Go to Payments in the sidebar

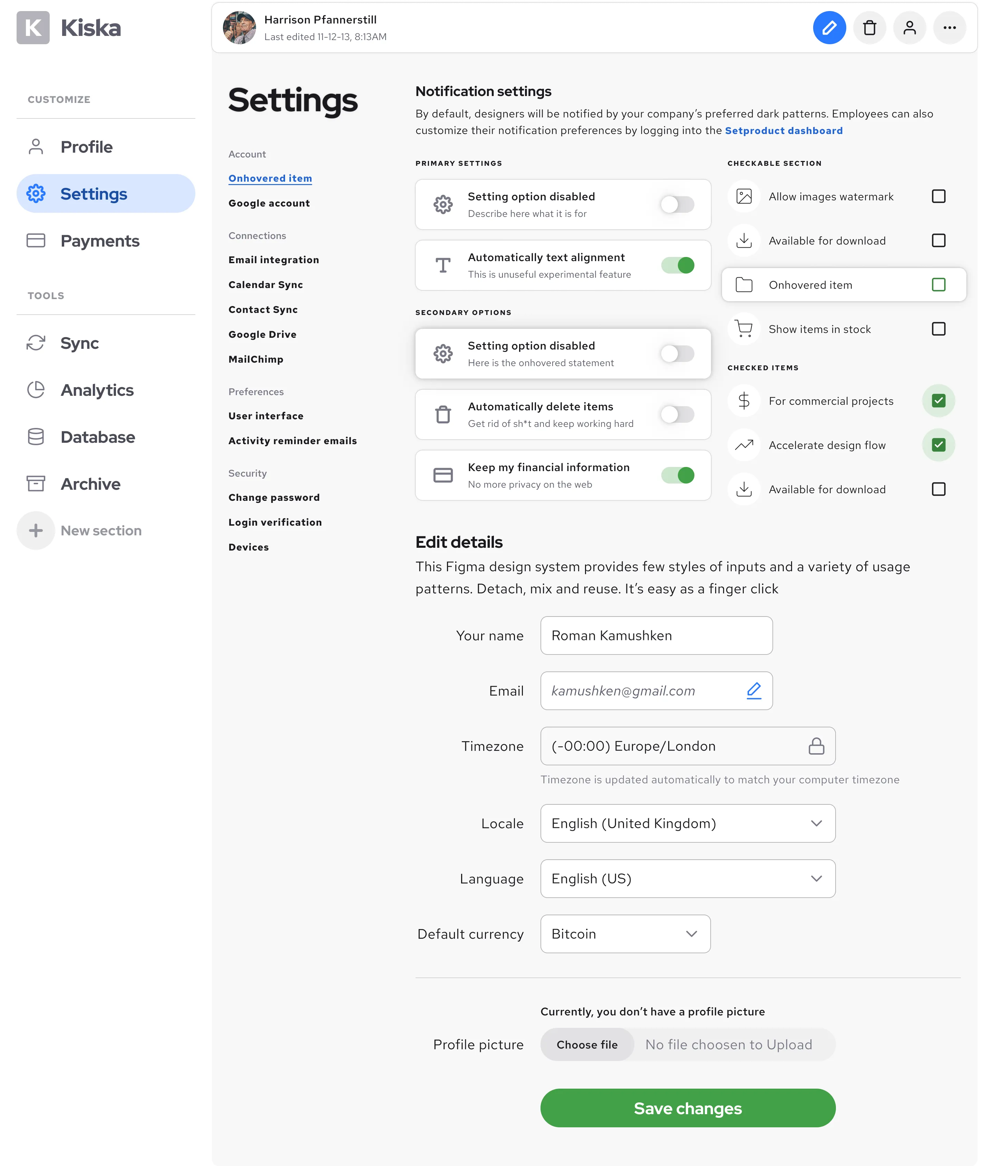pos(99,241)
